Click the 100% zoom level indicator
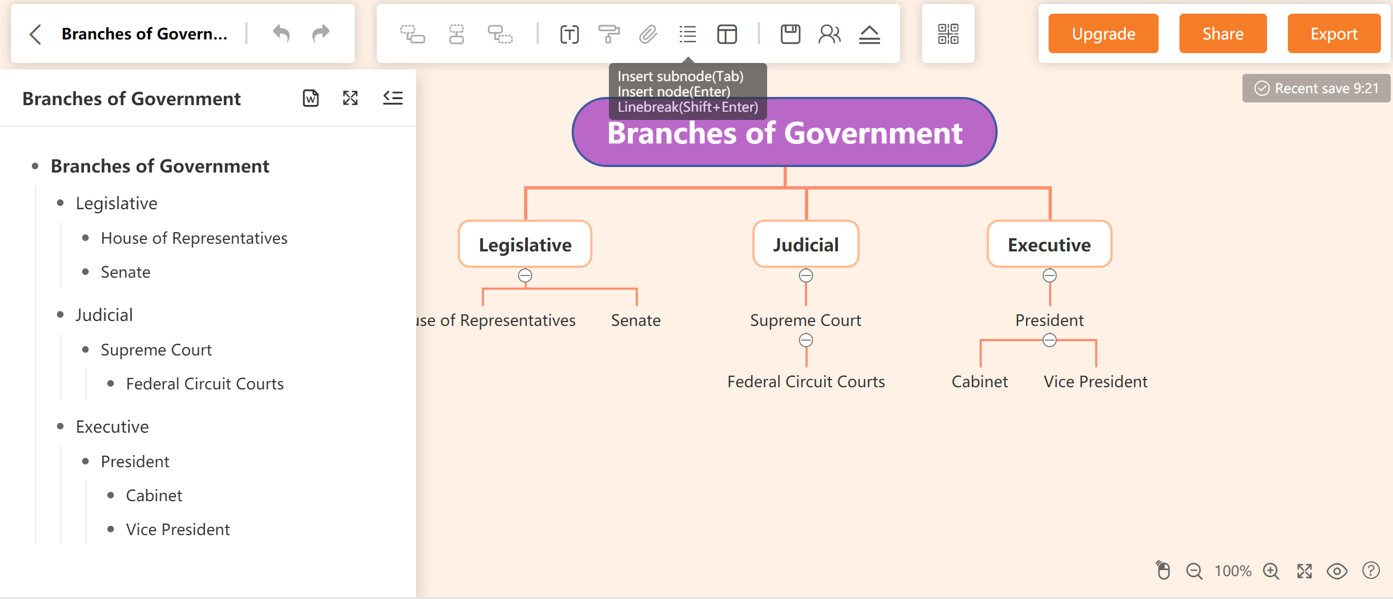Viewport: 1393px width, 603px height. coord(1233,571)
